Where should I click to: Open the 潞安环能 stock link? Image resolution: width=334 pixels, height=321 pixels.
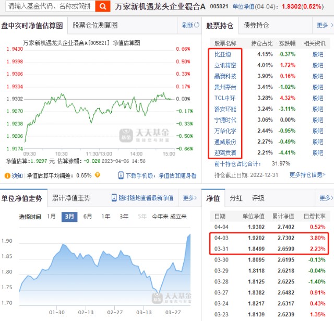point(225,109)
